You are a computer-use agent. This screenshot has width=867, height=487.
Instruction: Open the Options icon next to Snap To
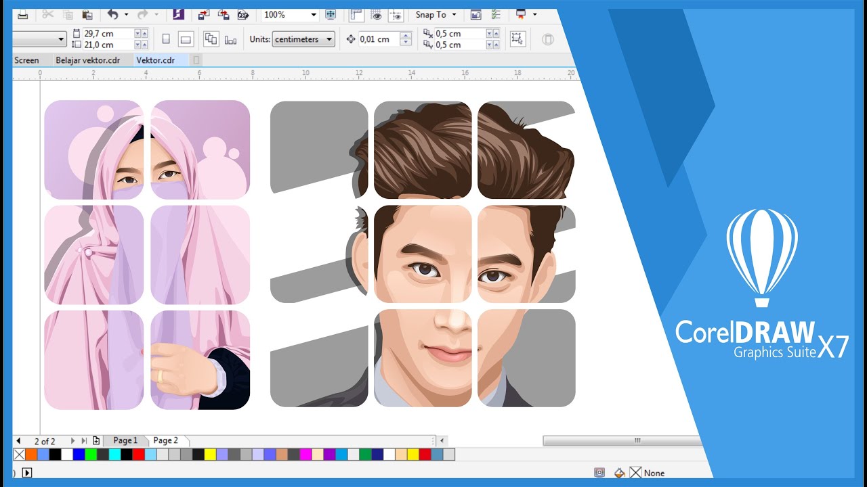point(475,14)
